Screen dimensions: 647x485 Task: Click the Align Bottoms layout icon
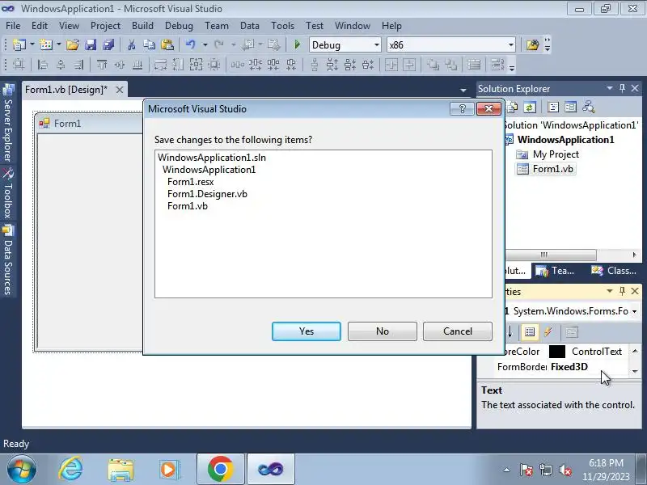(x=137, y=65)
